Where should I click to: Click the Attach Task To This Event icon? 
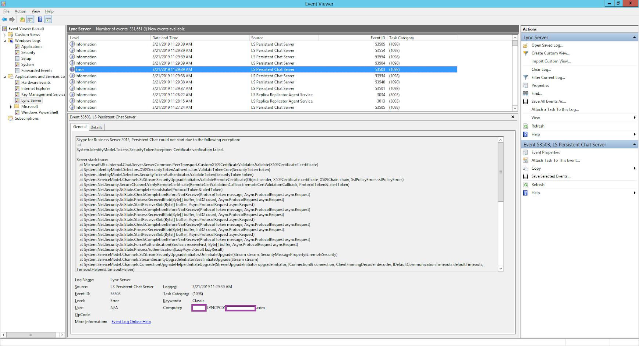(526, 161)
